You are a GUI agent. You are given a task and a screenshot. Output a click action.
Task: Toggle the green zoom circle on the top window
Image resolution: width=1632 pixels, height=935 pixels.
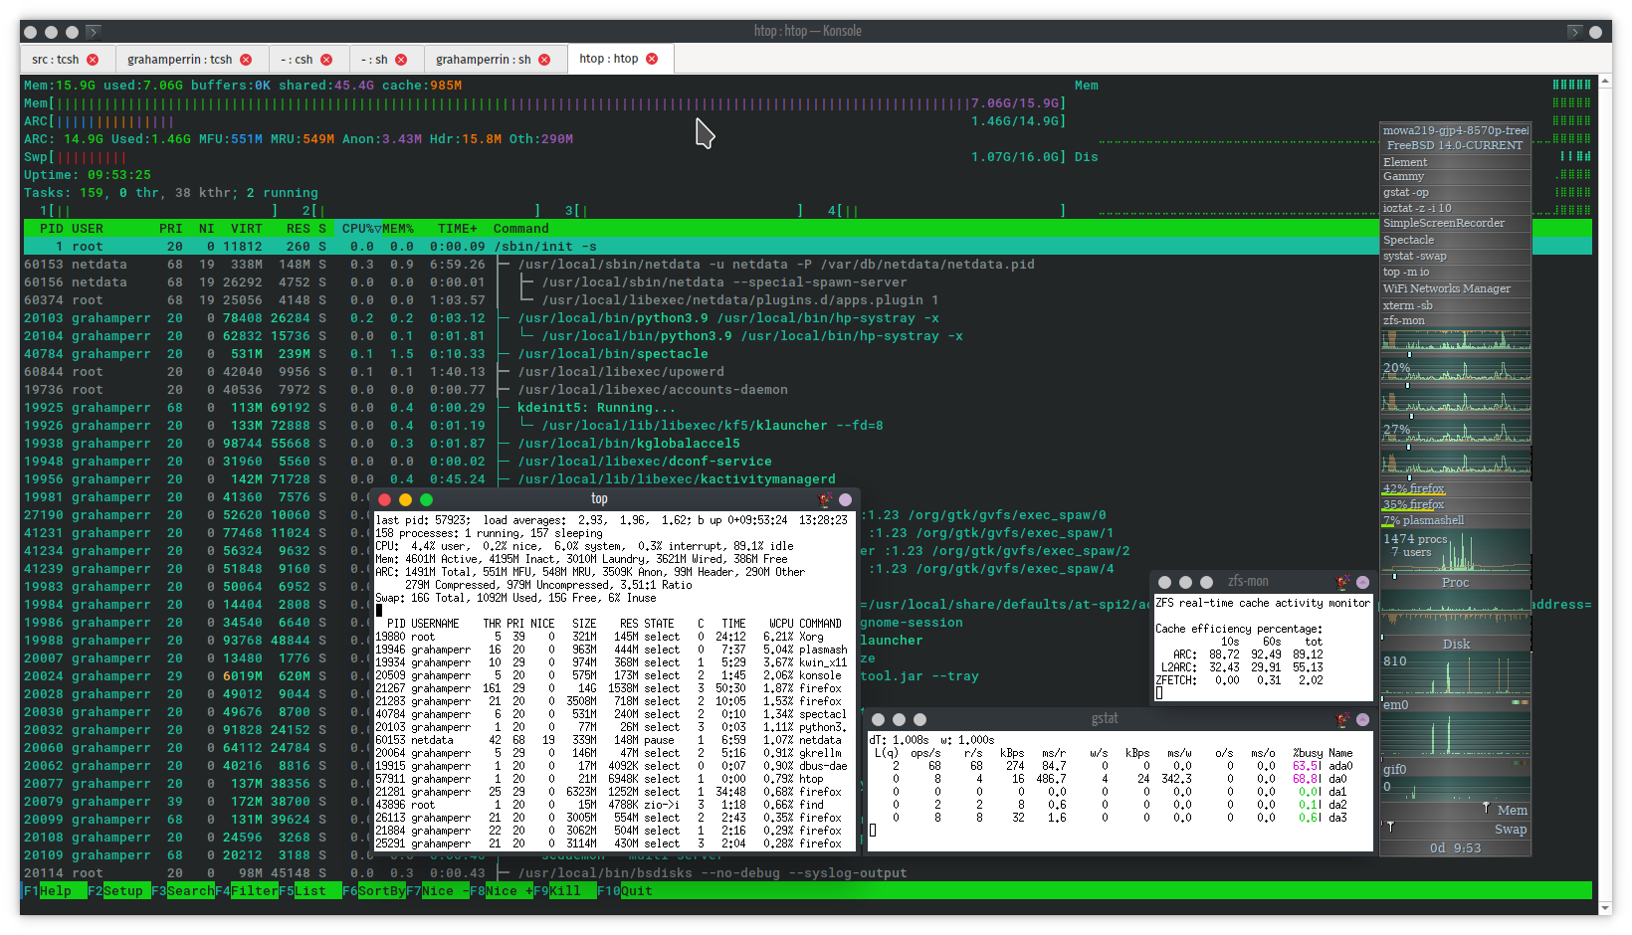tap(426, 500)
